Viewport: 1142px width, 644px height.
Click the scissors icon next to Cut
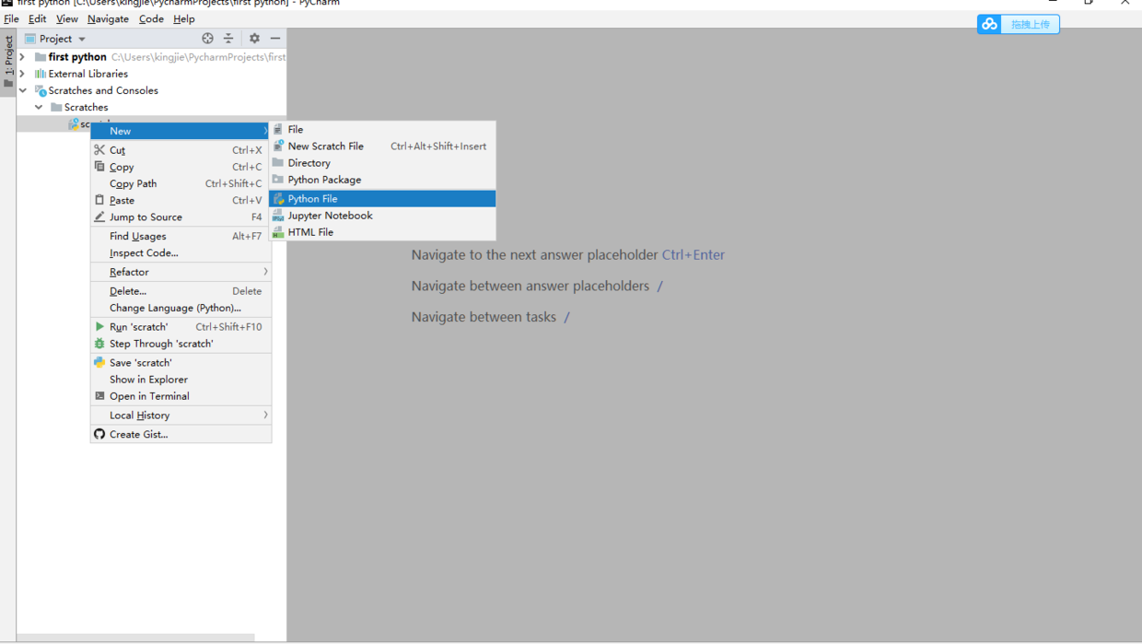pos(99,149)
